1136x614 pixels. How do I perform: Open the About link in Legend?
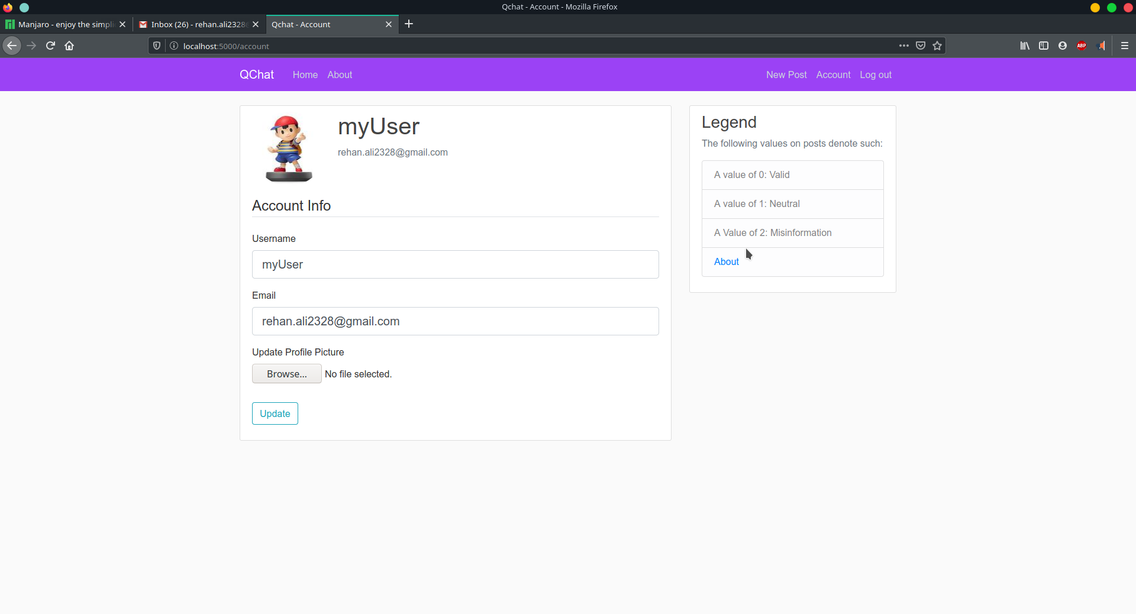727,261
